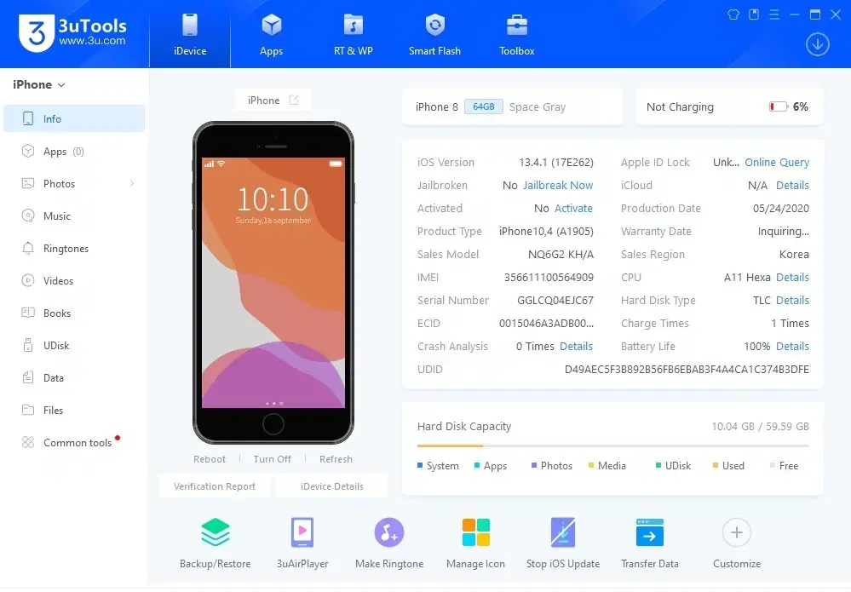Image resolution: width=851 pixels, height=592 pixels.
Task: Open the Apps cube icon in top bar
Action: 272,26
